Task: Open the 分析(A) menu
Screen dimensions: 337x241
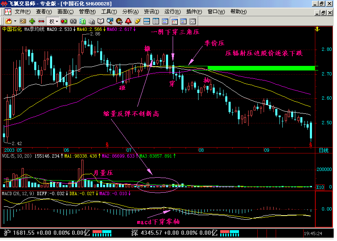Action: (131, 12)
